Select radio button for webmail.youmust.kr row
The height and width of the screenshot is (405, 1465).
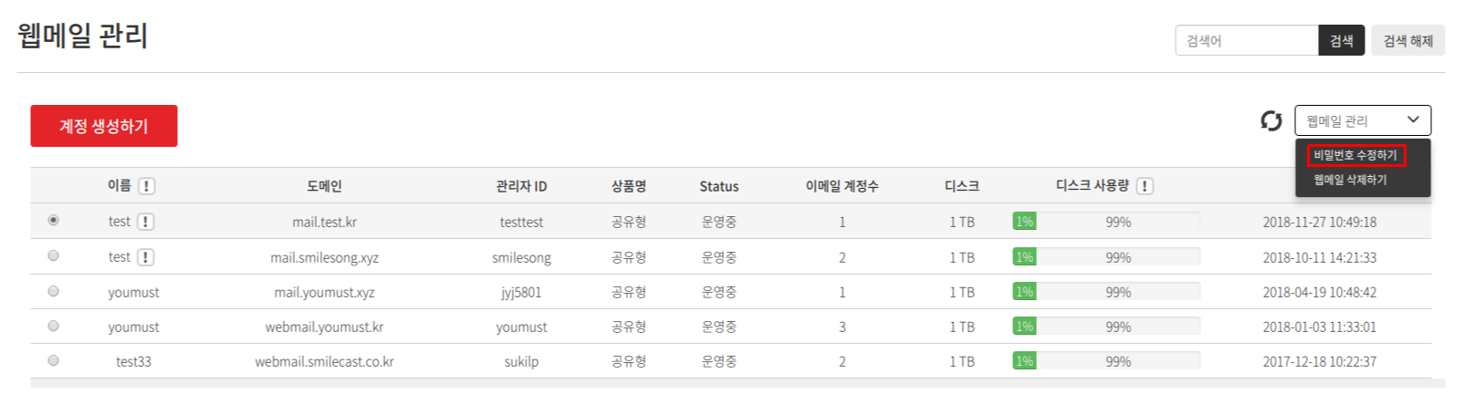point(53,326)
